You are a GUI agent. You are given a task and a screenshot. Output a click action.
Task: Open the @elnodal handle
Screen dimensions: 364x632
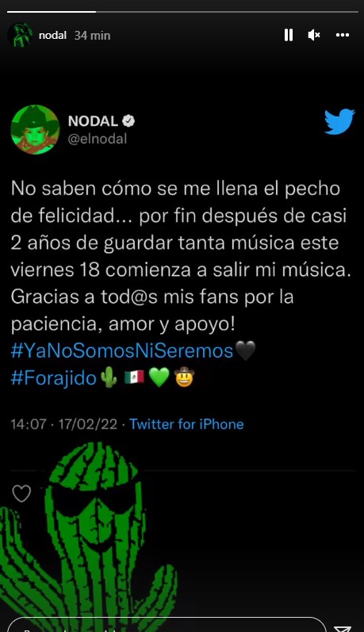click(x=98, y=139)
